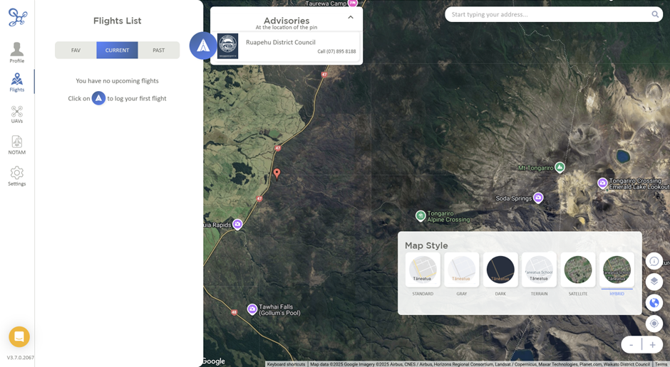Image resolution: width=670 pixels, height=367 pixels.
Task: Toggle the globe map style panel
Action: [x=654, y=303]
